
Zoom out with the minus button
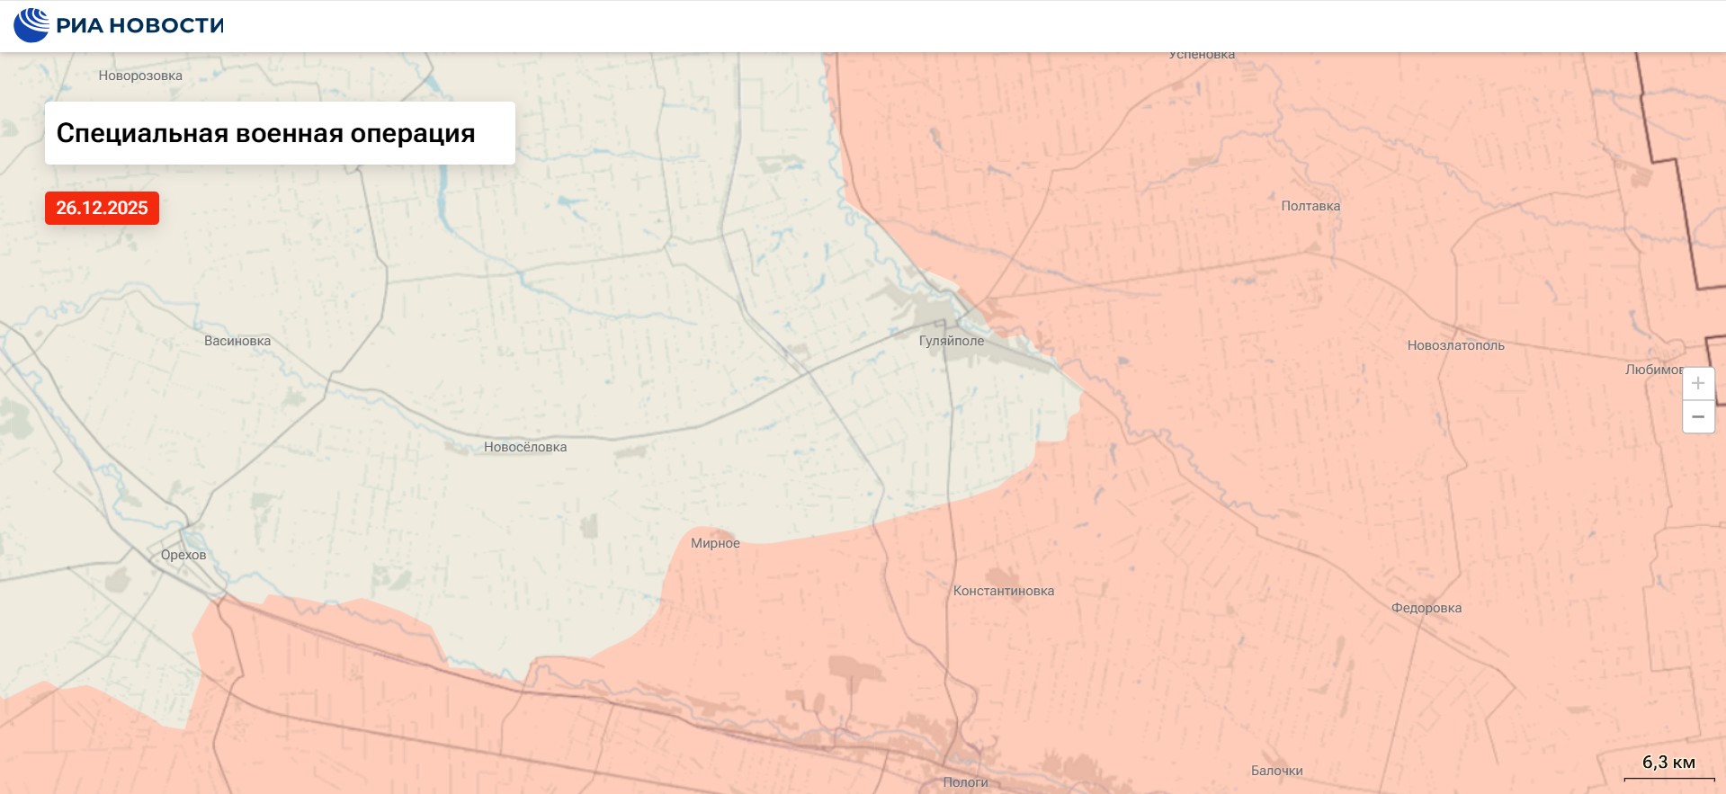tap(1697, 417)
